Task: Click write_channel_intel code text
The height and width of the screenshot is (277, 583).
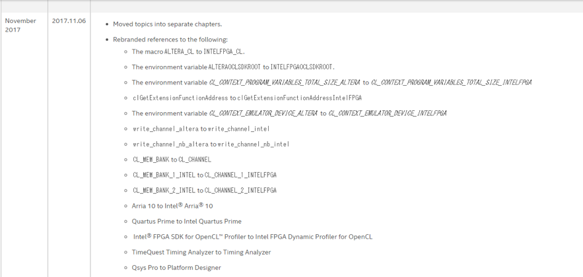Action: pyautogui.click(x=238, y=129)
